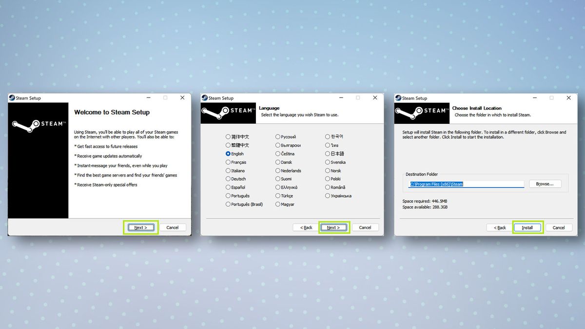Image resolution: width=585 pixels, height=329 pixels.
Task: Cancel the installation from the Install Location window
Action: coord(559,227)
